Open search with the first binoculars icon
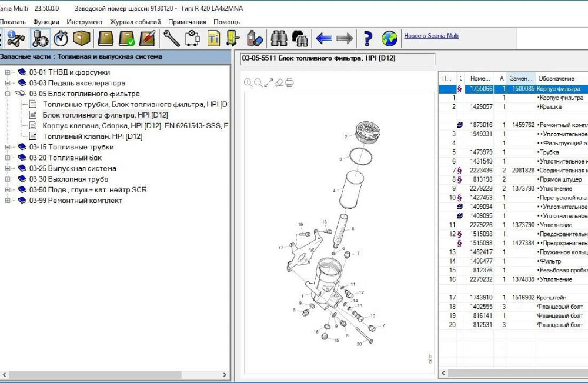Screen dimensions: 588x383 (279, 39)
